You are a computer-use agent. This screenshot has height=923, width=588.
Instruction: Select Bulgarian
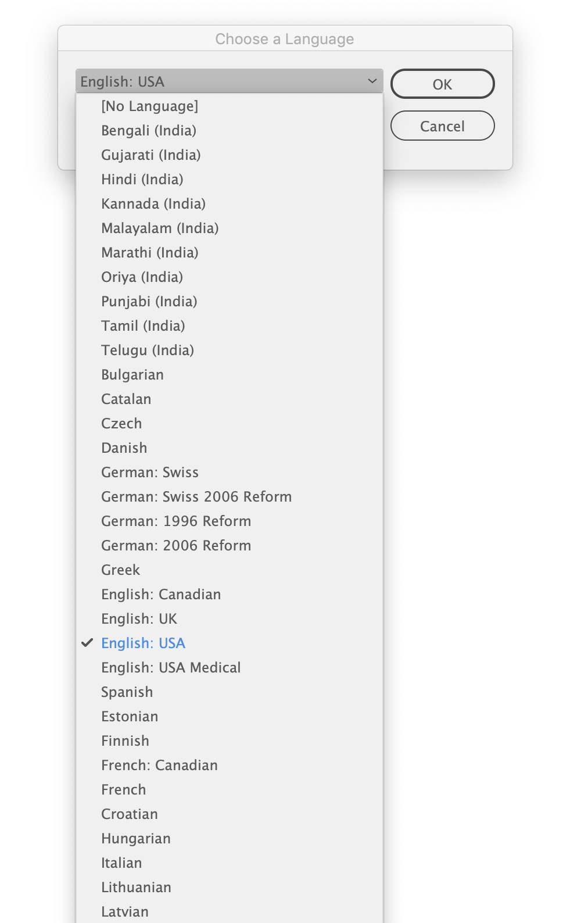(132, 374)
